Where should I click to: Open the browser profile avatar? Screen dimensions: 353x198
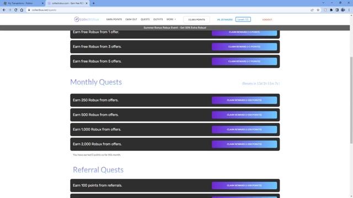[x=343, y=10]
